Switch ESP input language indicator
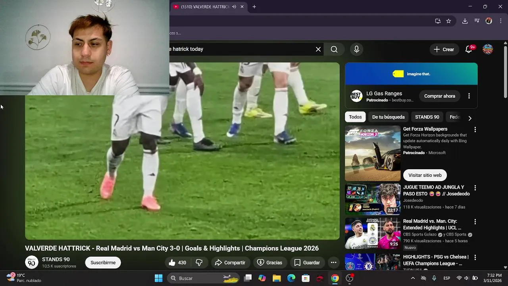Viewport: 508px width, 286px height. tap(446, 278)
